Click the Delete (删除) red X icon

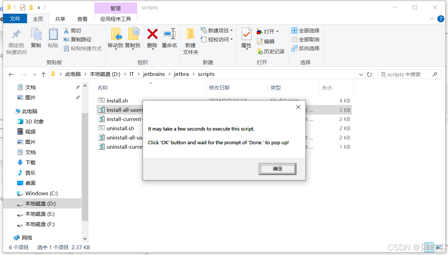click(152, 34)
